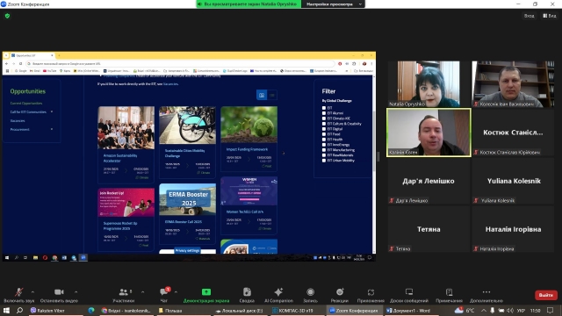This screenshot has height=316, width=562.
Task: Select Kalinin Evgen's highlighted video tile
Action: [429, 133]
